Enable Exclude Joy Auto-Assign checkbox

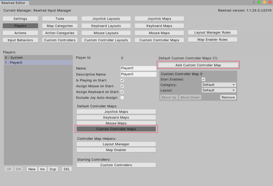click(x=122, y=97)
